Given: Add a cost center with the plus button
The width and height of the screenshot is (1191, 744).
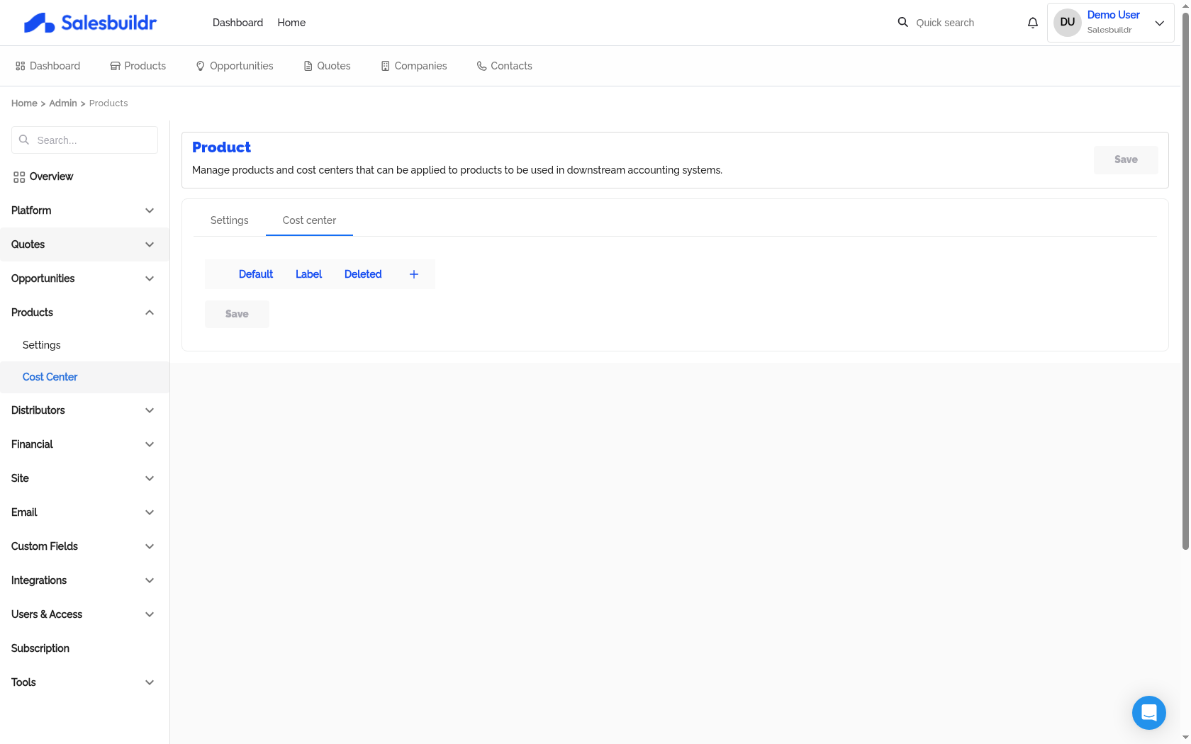Looking at the screenshot, I should click(414, 274).
